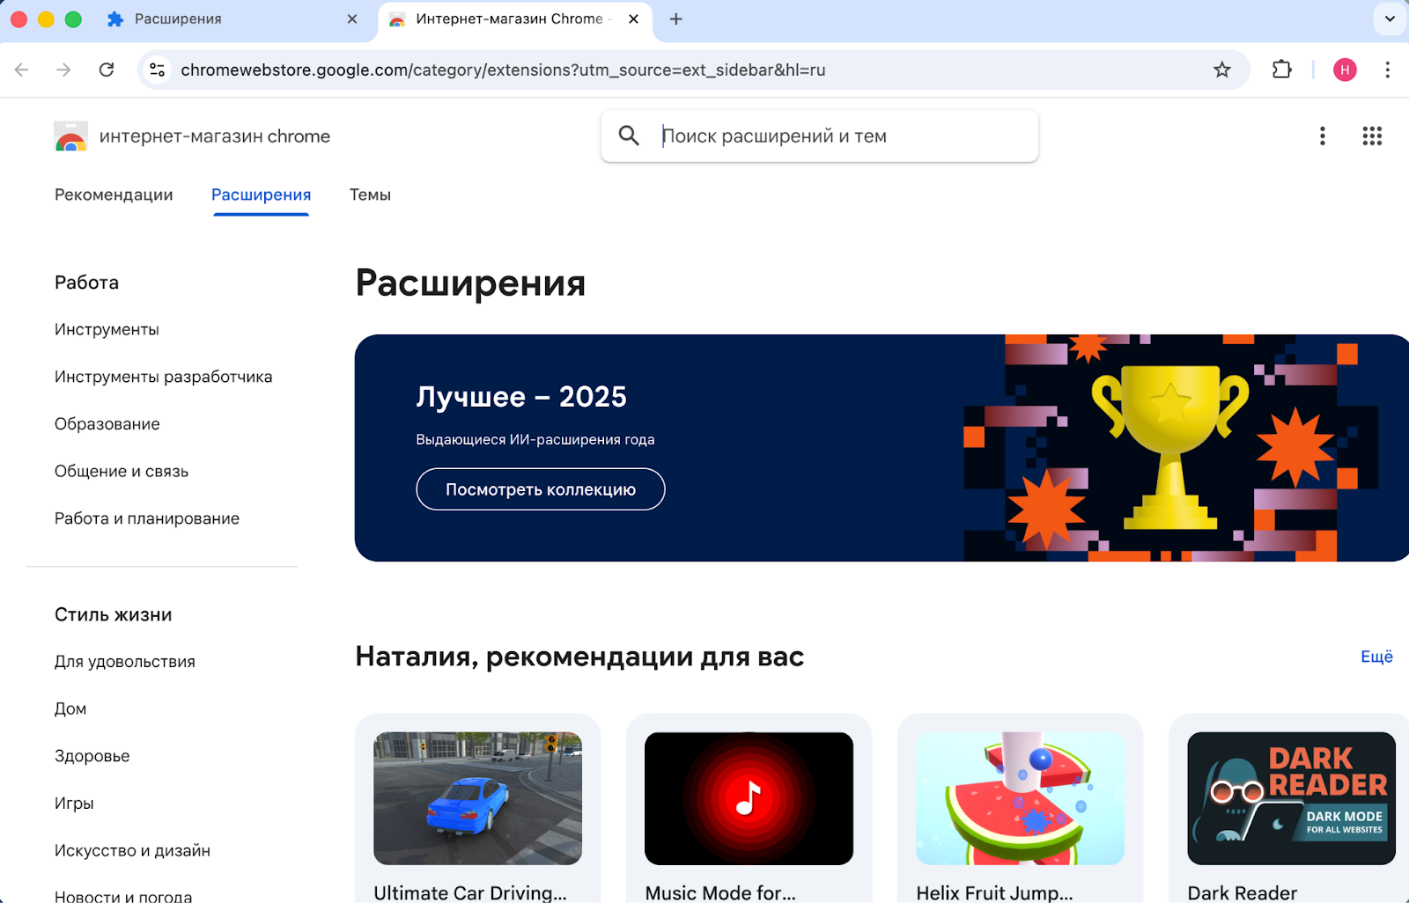Click the Ещё link

click(1376, 657)
